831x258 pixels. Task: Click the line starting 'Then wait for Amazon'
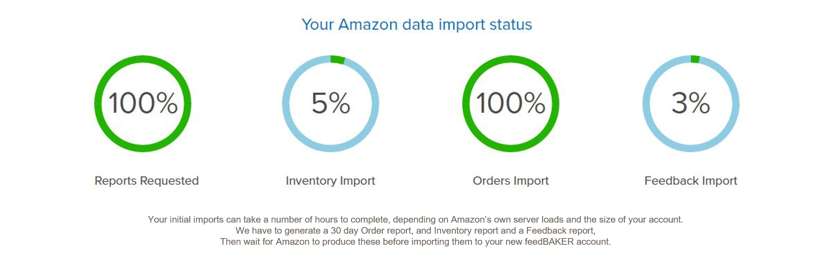click(415, 242)
